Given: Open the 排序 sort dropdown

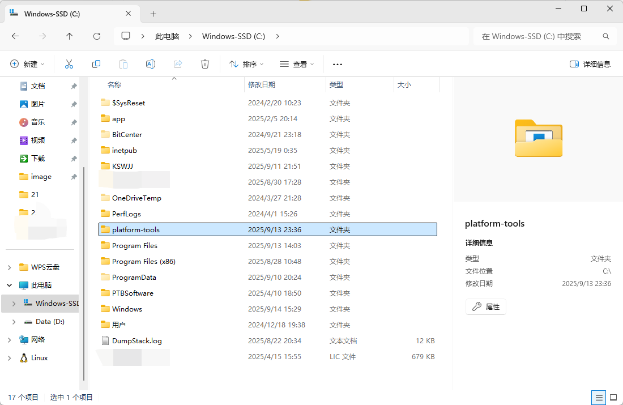Looking at the screenshot, I should point(246,63).
